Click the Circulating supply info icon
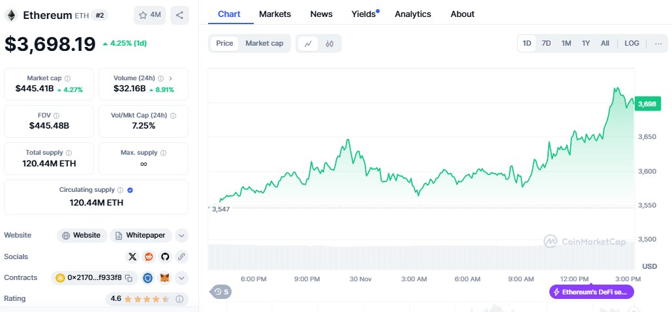The width and height of the screenshot is (672, 312). pos(121,191)
